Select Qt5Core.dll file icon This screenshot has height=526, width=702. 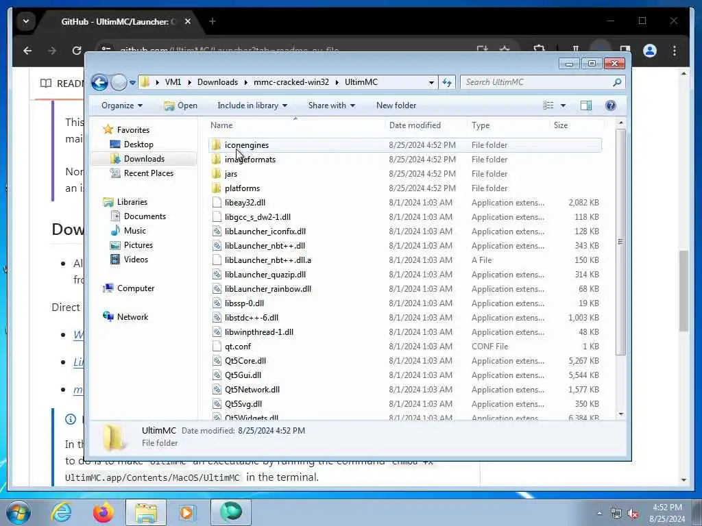tap(217, 361)
